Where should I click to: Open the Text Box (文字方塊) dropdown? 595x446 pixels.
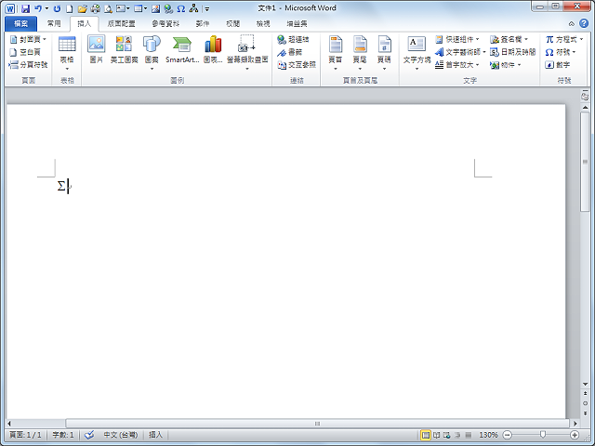[416, 53]
